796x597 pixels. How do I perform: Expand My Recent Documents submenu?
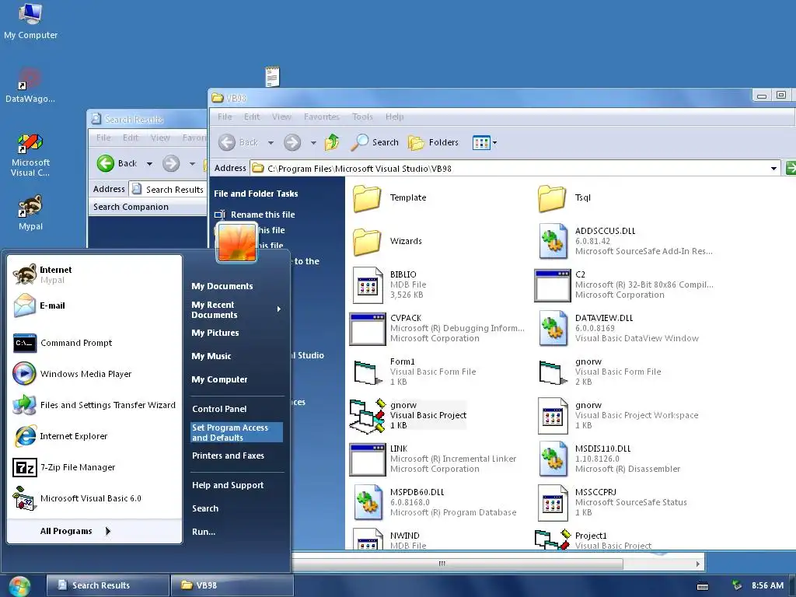[x=236, y=309]
